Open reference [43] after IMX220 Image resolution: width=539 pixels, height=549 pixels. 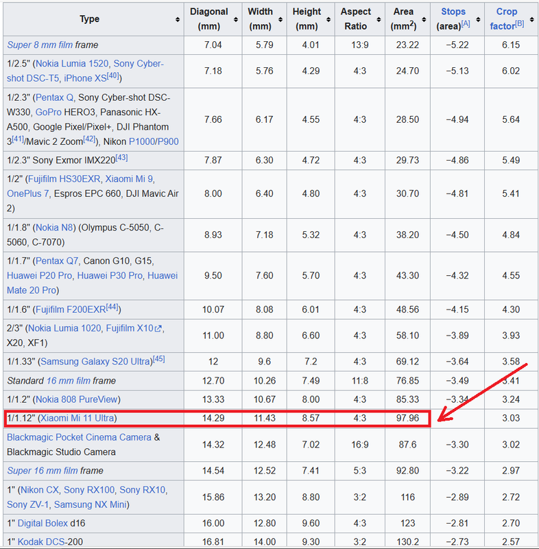[x=121, y=158]
